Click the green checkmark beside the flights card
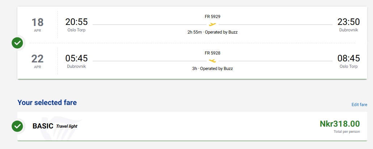373x149 pixels. click(17, 43)
